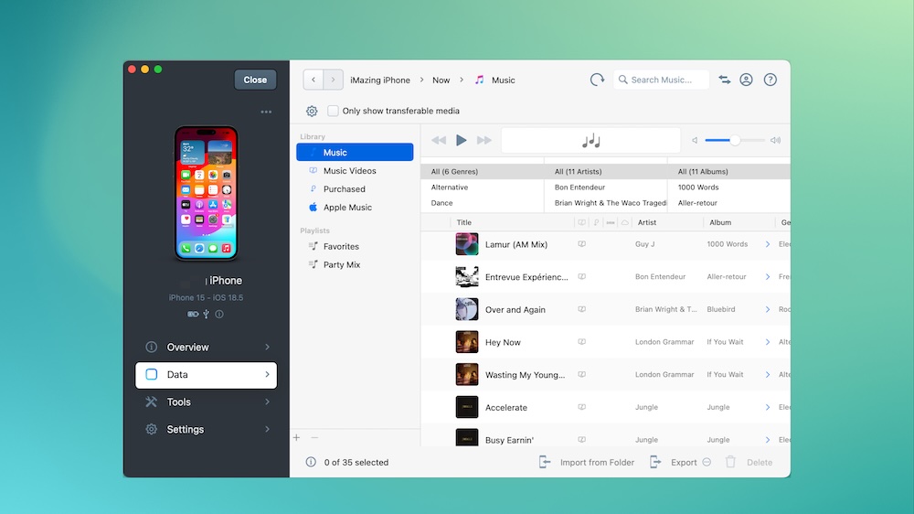914x514 pixels.
Task: Click the maximum volume speaker icon
Action: 775,140
